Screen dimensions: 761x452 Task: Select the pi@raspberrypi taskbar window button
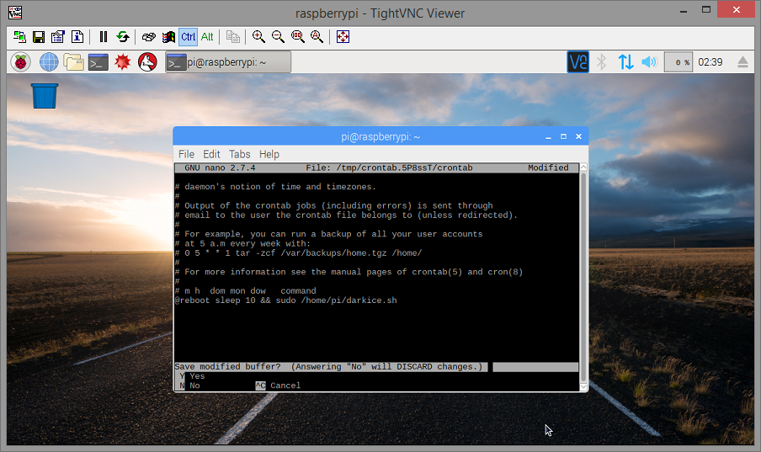coord(228,62)
